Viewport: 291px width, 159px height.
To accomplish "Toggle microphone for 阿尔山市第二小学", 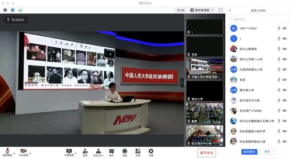I will coord(279,59).
